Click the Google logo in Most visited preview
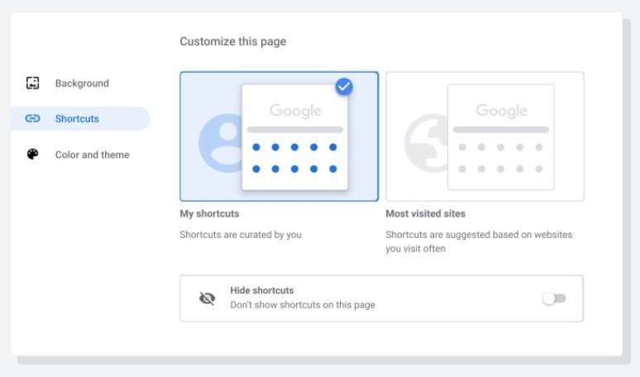 coord(500,111)
